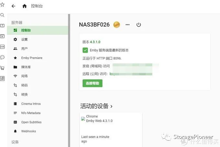The width and height of the screenshot is (220, 147).
Task: Click the back arrow in the header
Action: click(x=13, y=6)
